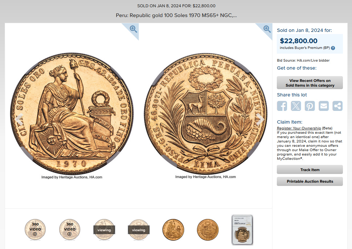The width and height of the screenshot is (352, 249).
Task: Click the Track Item button
Action: click(310, 170)
